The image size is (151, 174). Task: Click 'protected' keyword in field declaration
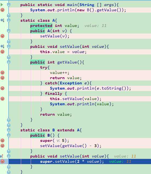[x=41, y=26]
